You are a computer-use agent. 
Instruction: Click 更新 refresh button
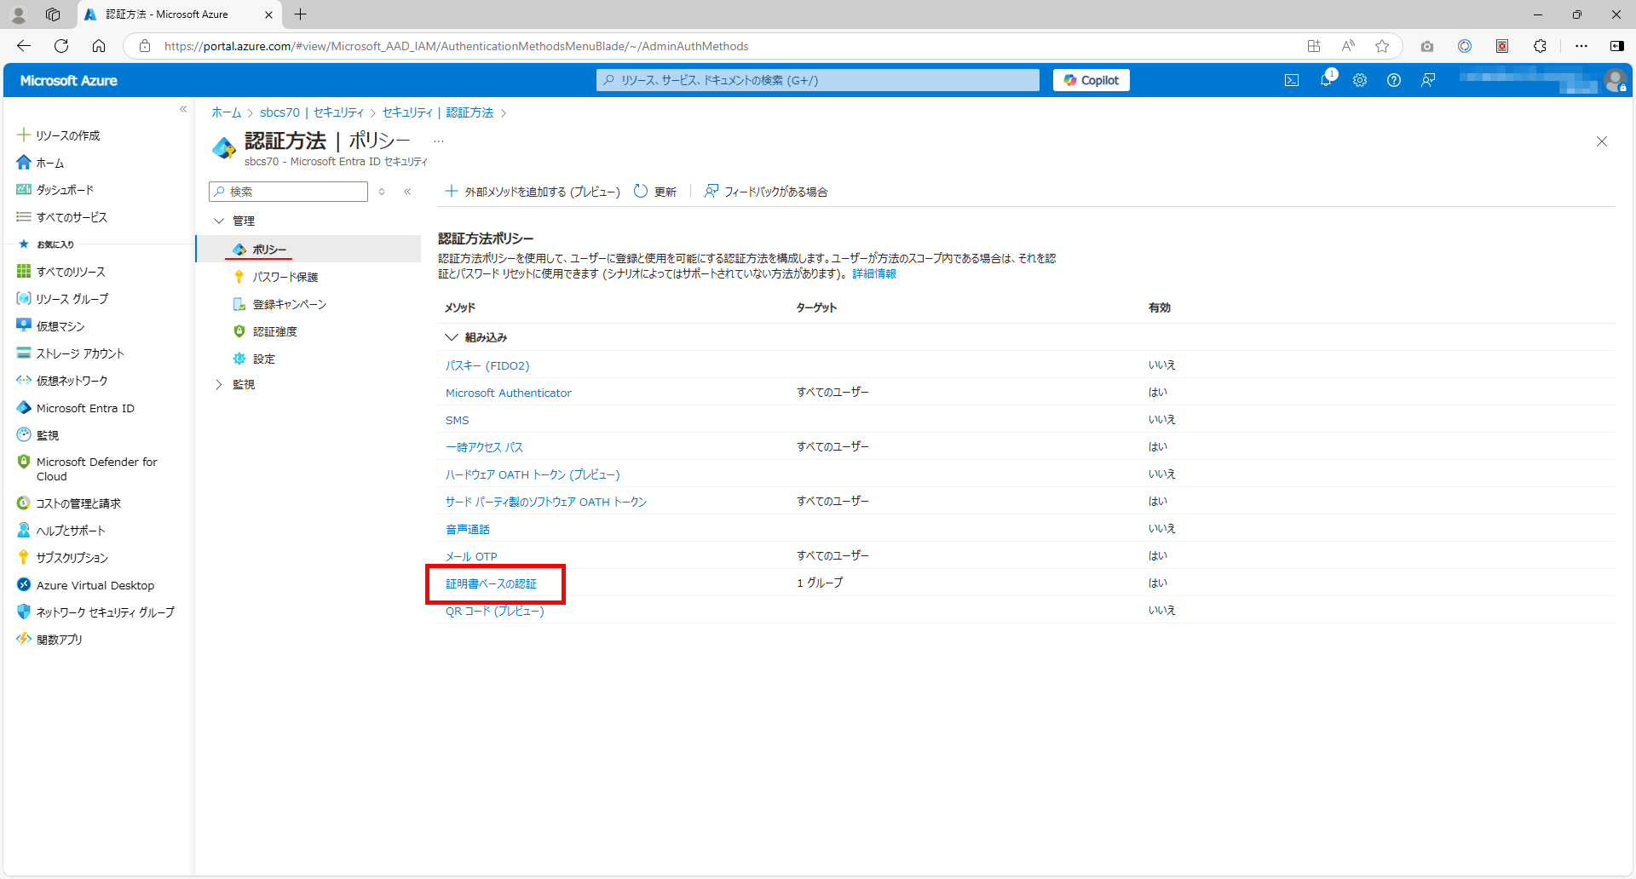(655, 192)
